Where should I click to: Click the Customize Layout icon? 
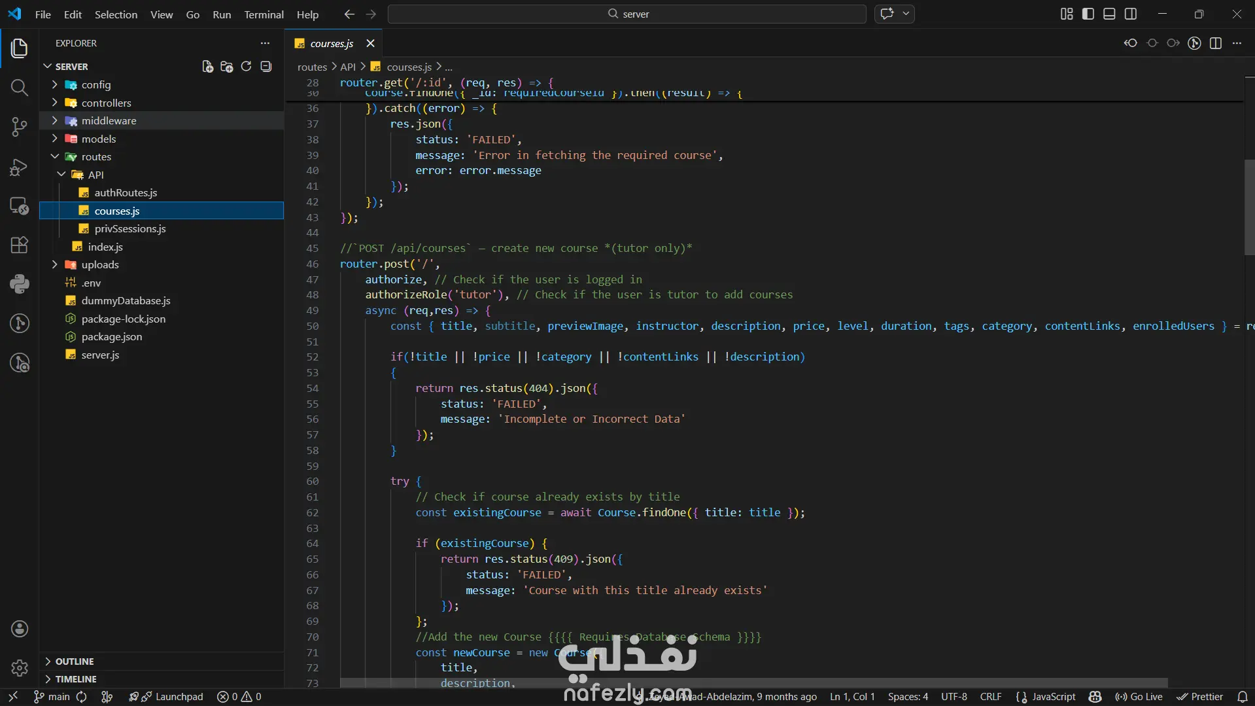pos(1067,14)
